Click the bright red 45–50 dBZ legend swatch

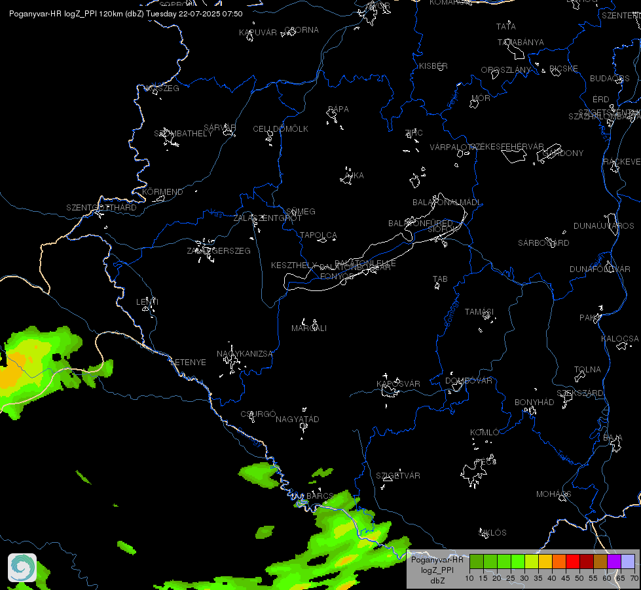[x=573, y=561]
